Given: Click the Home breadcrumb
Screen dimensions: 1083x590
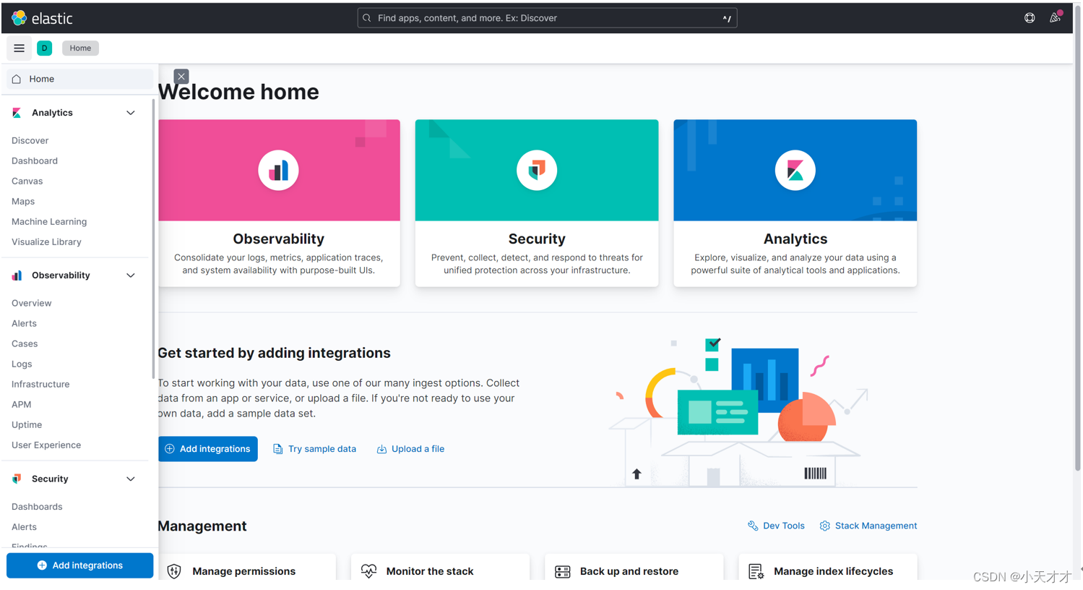Looking at the screenshot, I should (x=80, y=48).
